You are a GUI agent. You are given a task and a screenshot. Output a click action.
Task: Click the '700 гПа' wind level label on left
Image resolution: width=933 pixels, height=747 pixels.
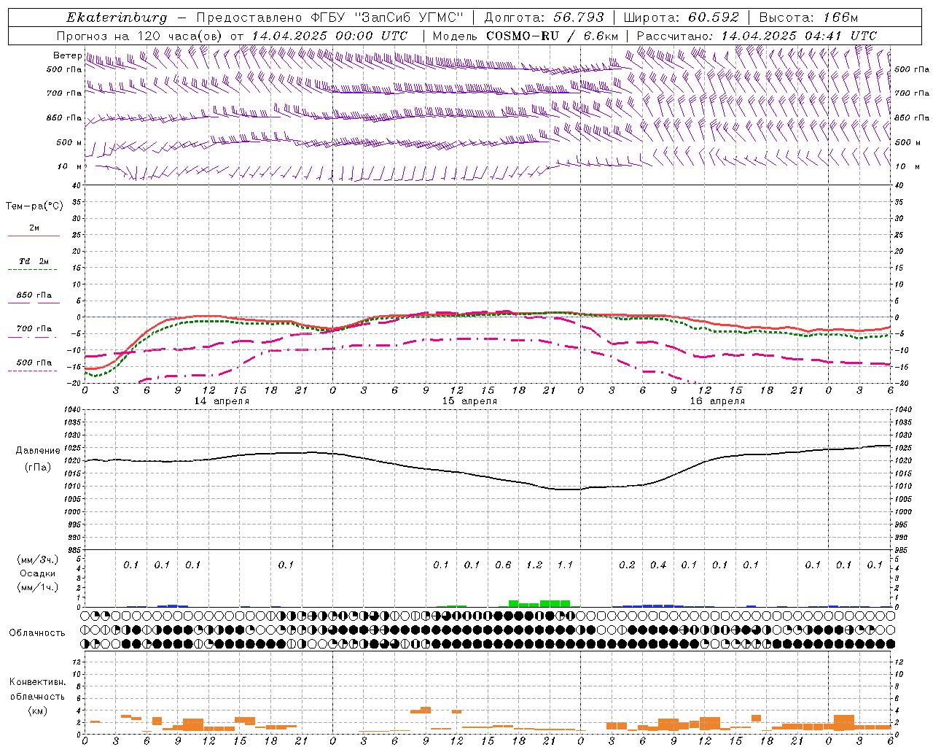(x=64, y=93)
